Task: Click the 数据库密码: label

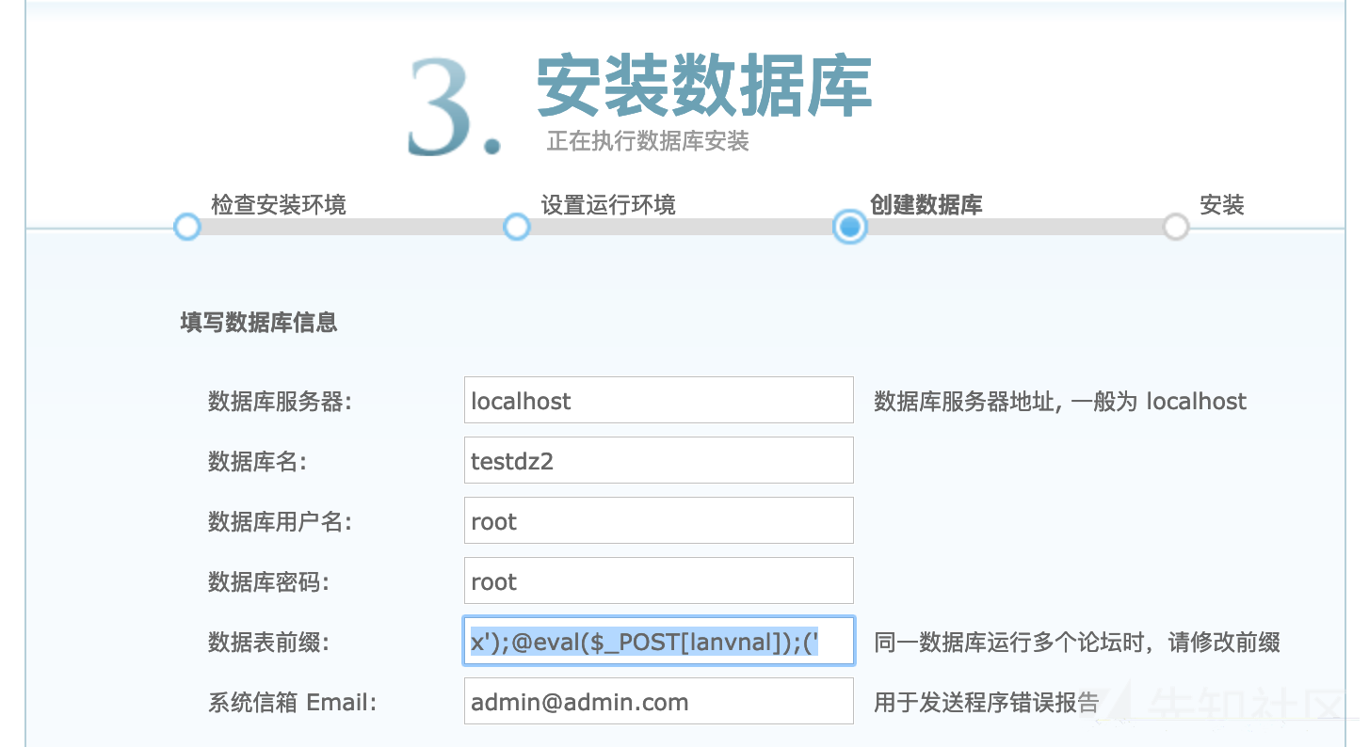Action: coord(268,582)
